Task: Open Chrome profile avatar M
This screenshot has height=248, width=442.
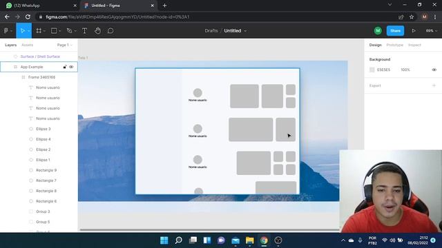Action: coord(424,17)
